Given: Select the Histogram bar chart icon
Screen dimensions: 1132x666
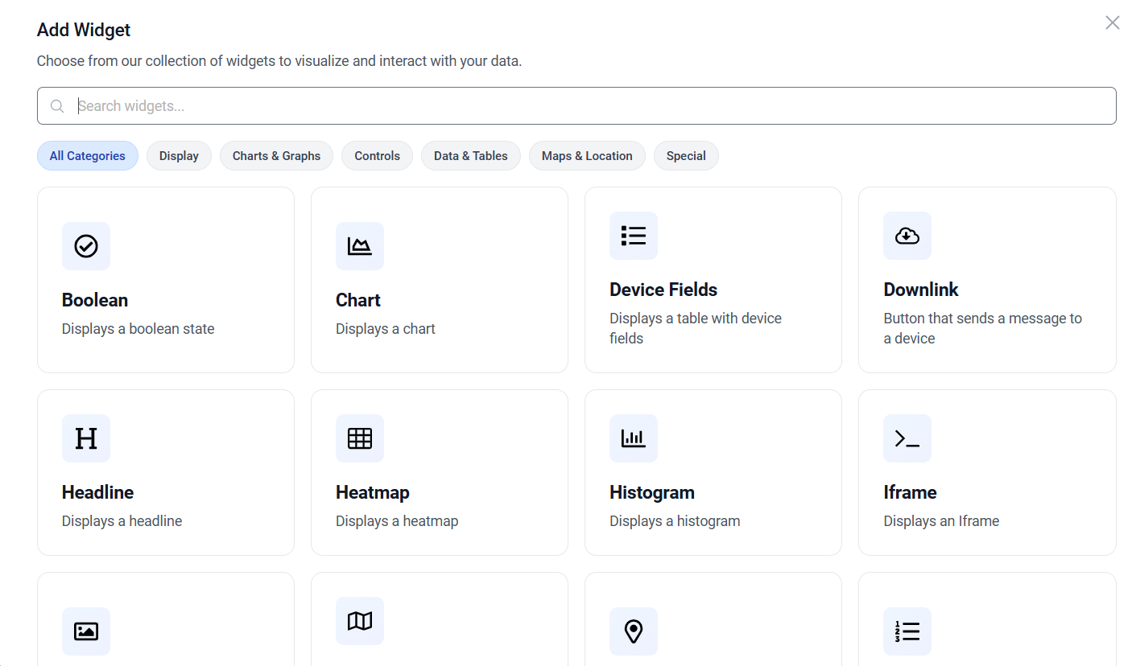Looking at the screenshot, I should [634, 438].
